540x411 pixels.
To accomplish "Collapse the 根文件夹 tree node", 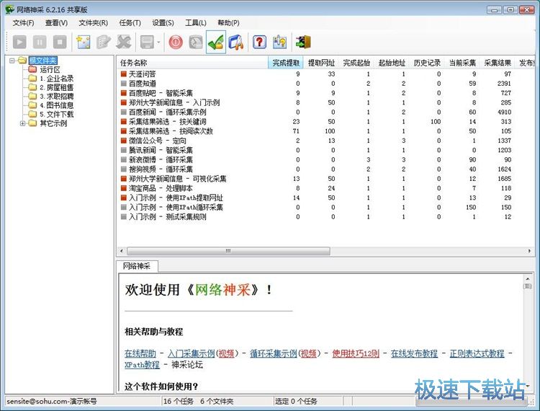I will click(12, 61).
